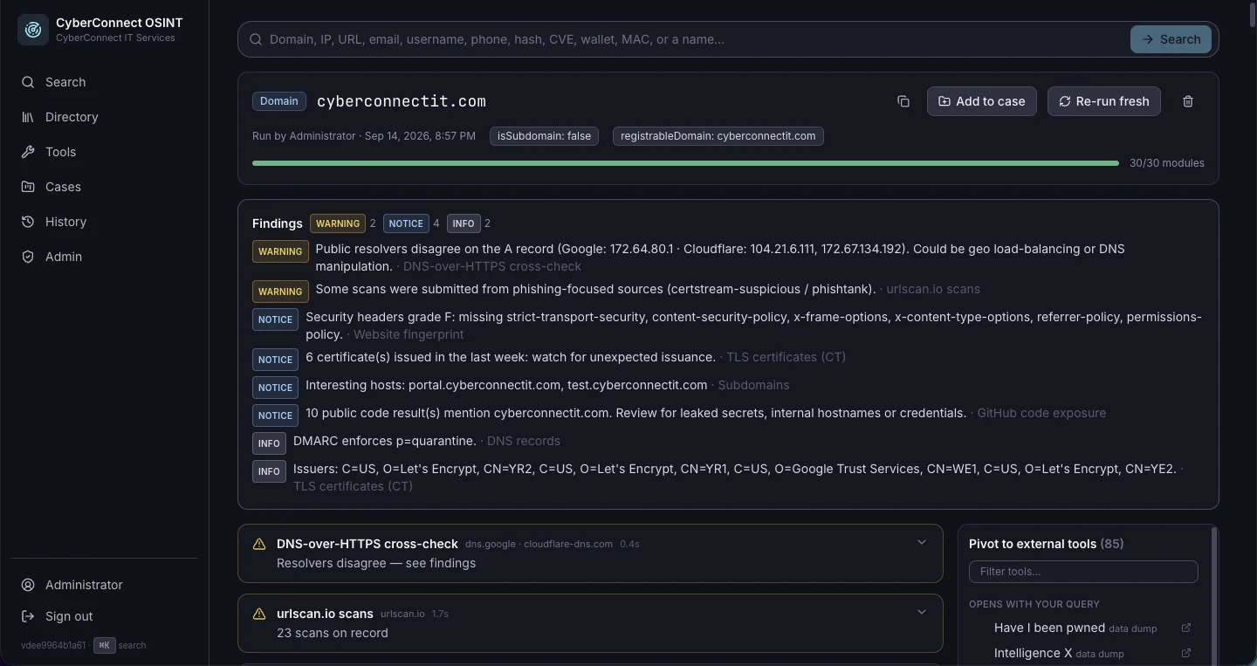Viewport: 1257px width, 666px height.
Task: Click the Admin shield icon in the sidebar
Action: click(28, 257)
